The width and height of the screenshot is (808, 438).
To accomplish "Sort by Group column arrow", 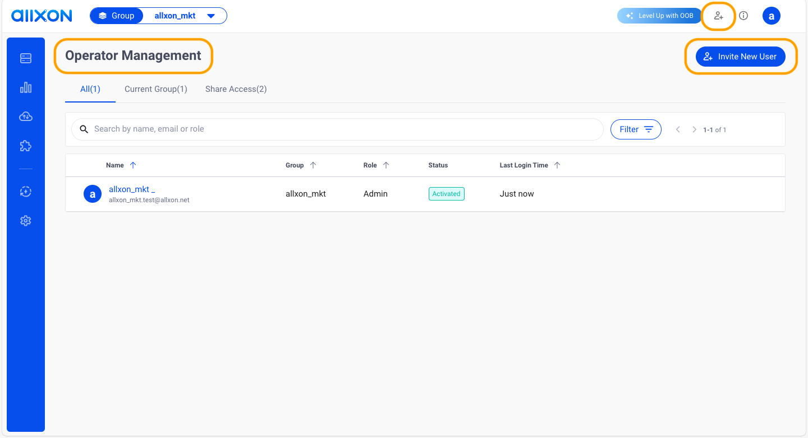I will coord(313,165).
